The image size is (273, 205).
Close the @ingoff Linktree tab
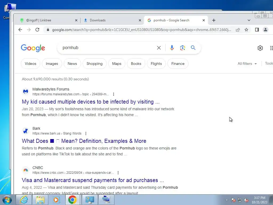pyautogui.click(x=76, y=20)
